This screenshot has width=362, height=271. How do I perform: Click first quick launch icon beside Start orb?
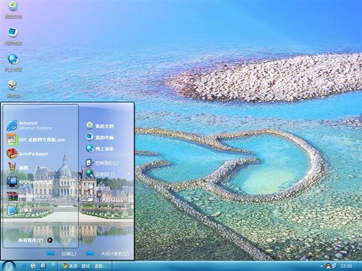(x=23, y=266)
